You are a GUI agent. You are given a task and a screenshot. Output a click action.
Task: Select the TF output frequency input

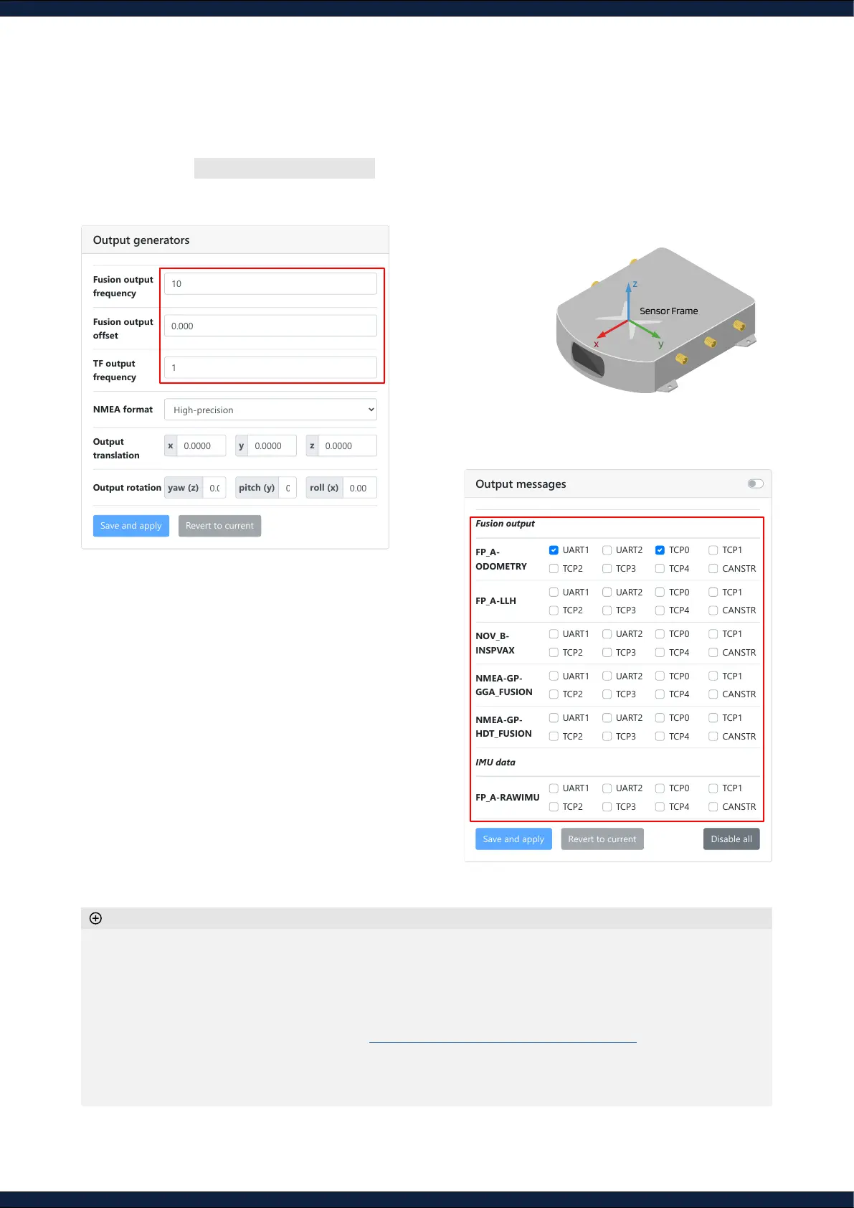[x=270, y=368]
